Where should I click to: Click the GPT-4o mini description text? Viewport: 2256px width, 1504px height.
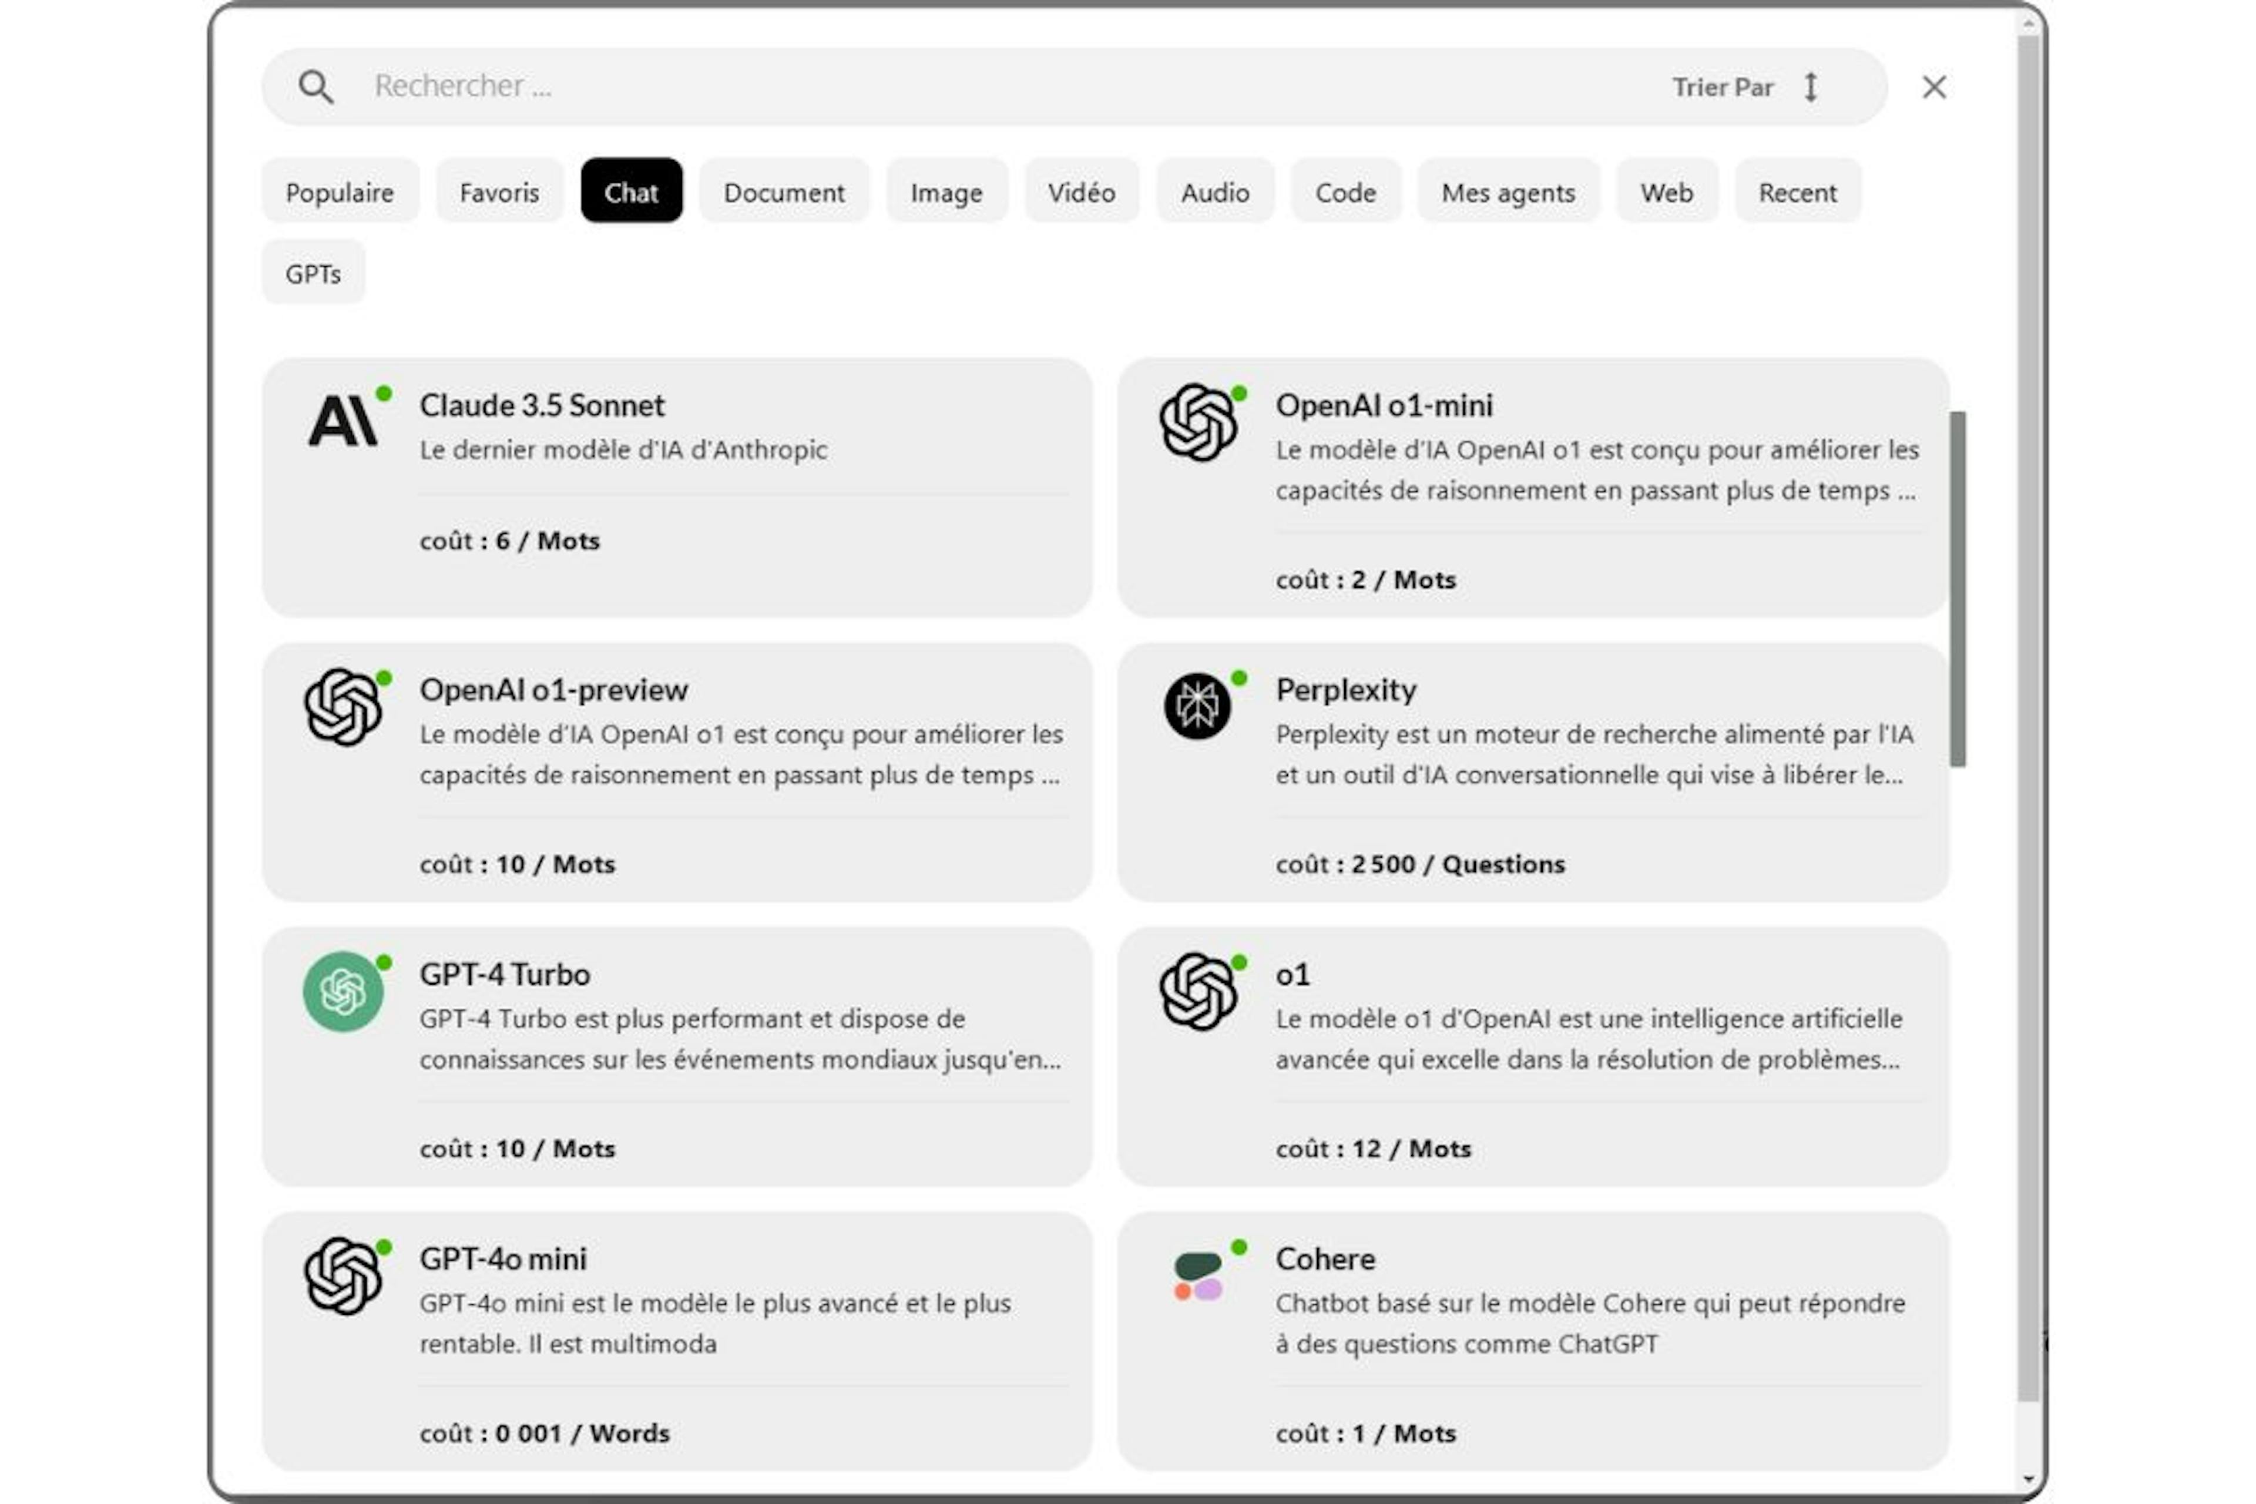(714, 1324)
